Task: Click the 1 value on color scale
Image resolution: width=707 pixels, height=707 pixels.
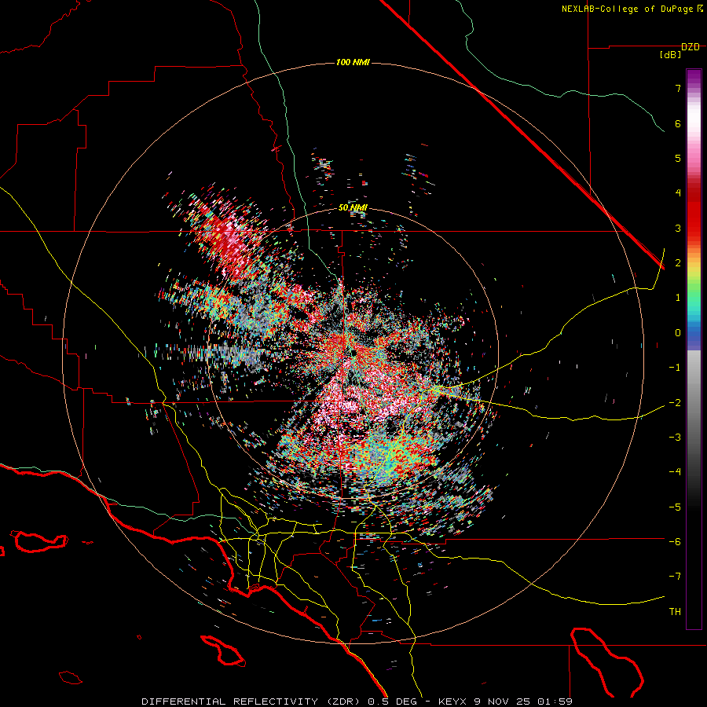Action: [x=678, y=298]
